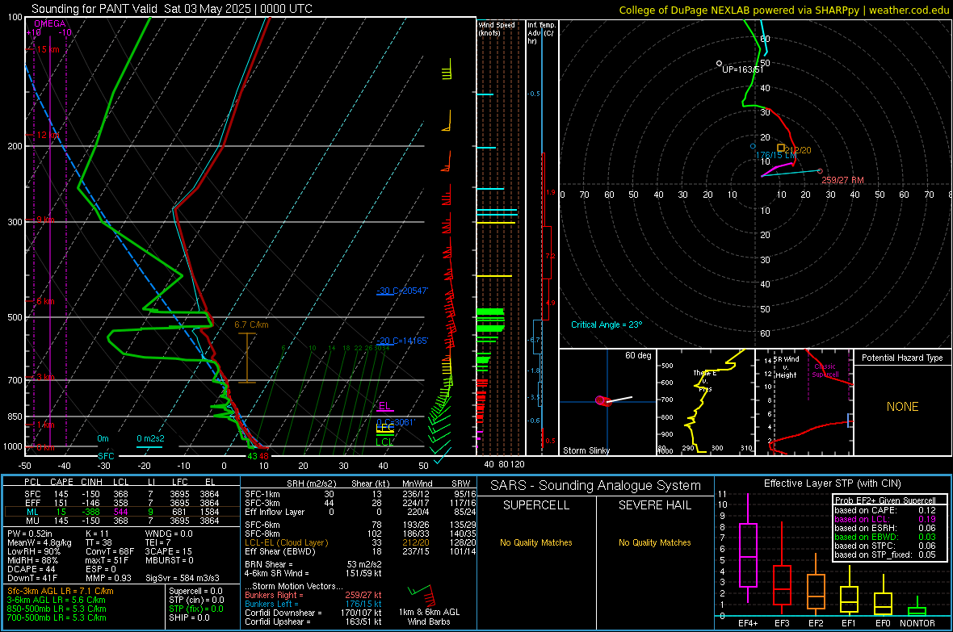The image size is (953, 632).
Task: Select the MU parcel row
Action: (x=122, y=521)
